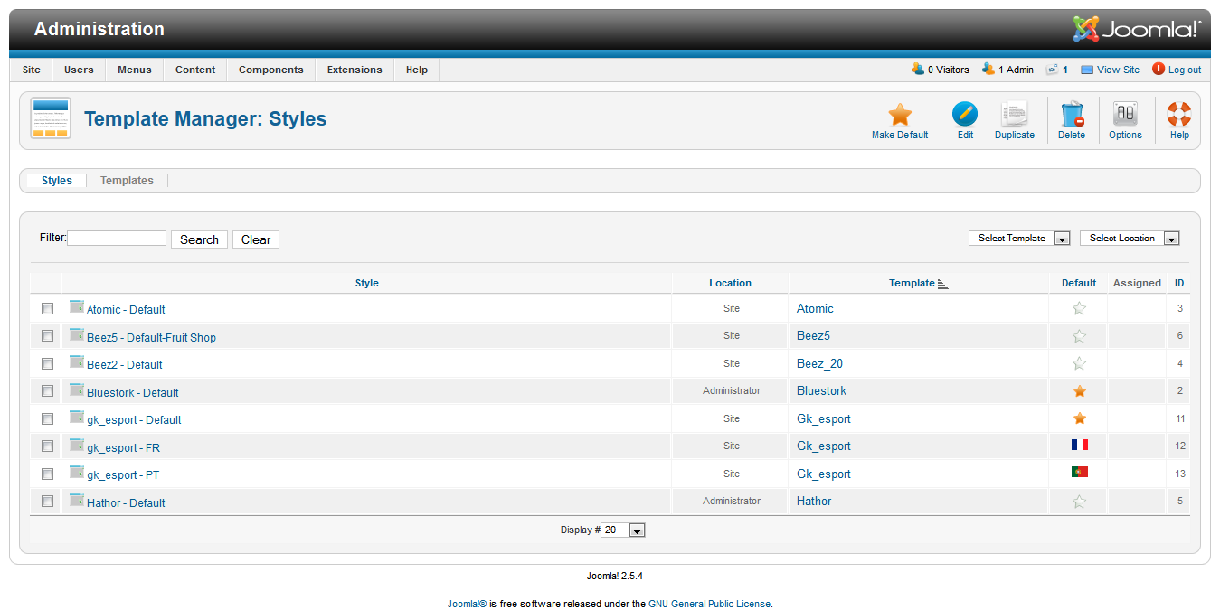This screenshot has width=1220, height=610.
Task: Click the Duplicate toolbar icon
Action: (1015, 115)
